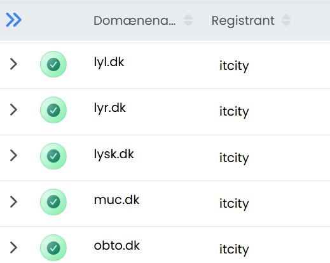Expand the muc.dk row
The width and height of the screenshot is (330, 263).
click(x=13, y=201)
